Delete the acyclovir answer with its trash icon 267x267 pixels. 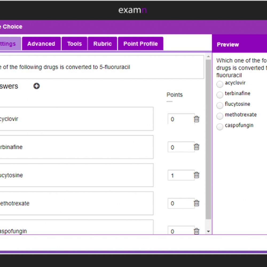click(197, 119)
